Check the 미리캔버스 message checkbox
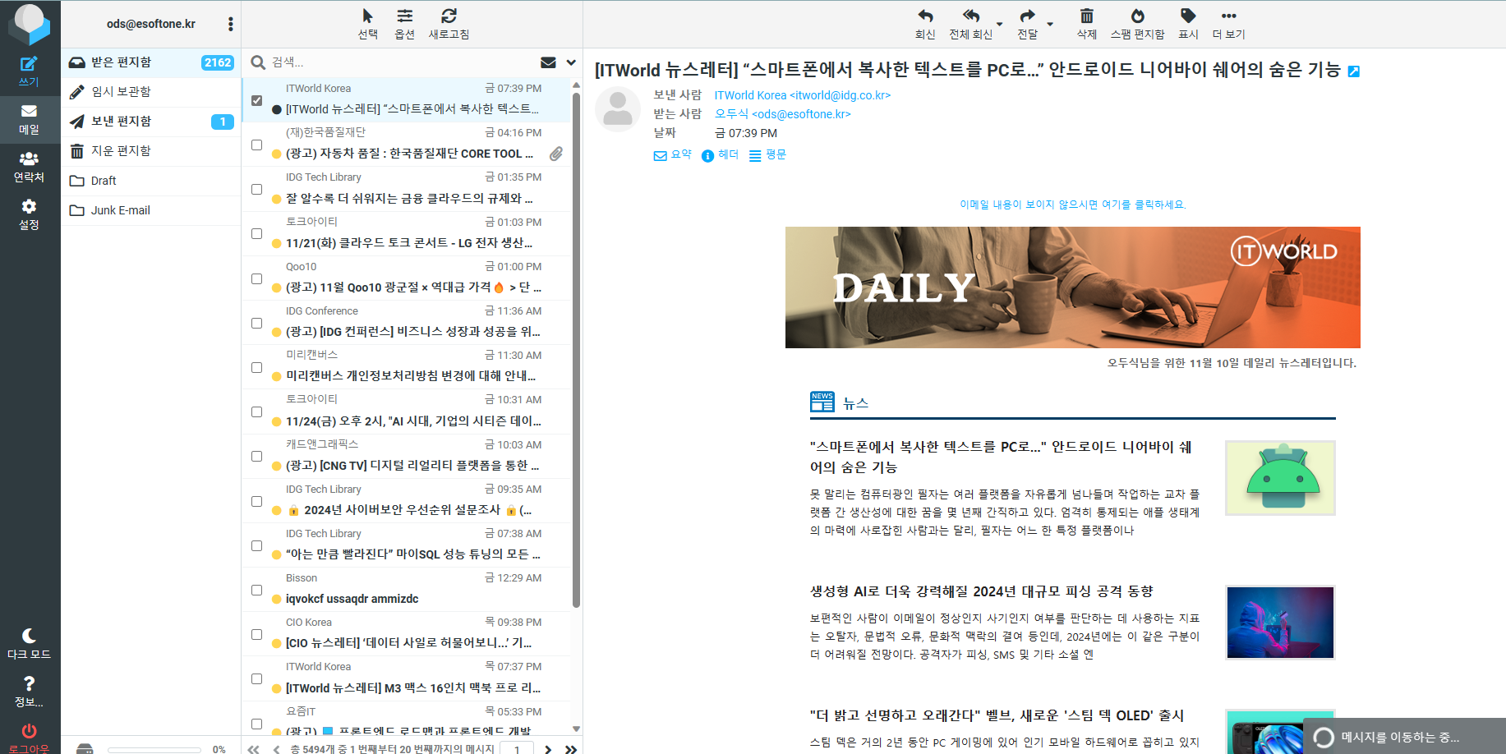Image resolution: width=1506 pixels, height=754 pixels. point(257,367)
